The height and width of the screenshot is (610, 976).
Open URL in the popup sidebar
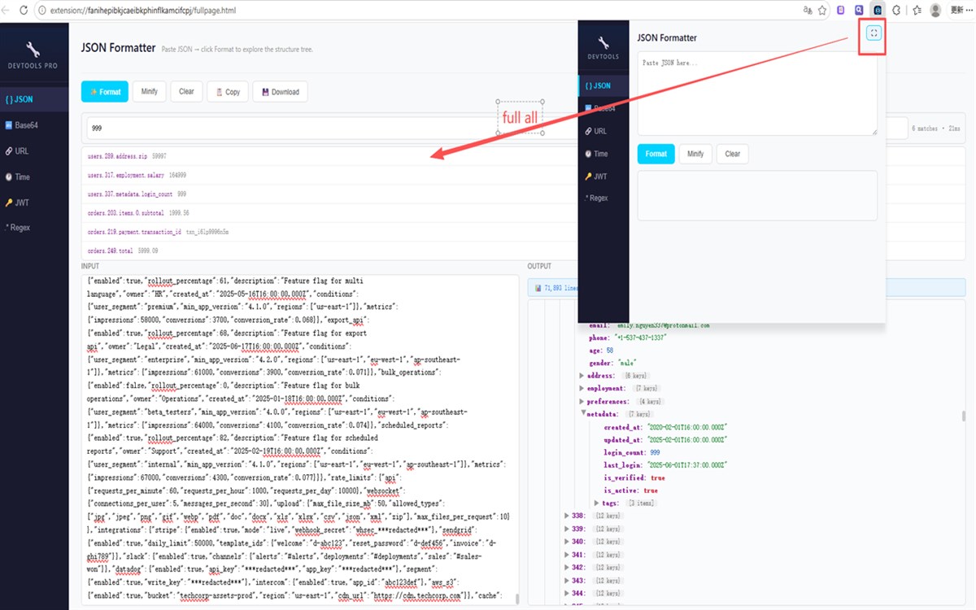pyautogui.click(x=603, y=131)
